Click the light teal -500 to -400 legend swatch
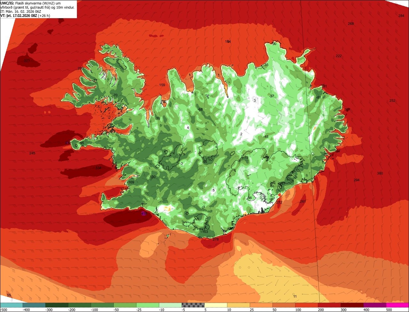The image size is (409, 312). coord(11,305)
